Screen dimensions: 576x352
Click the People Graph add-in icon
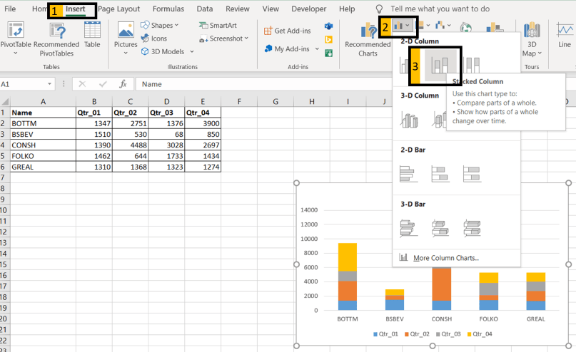328,53
